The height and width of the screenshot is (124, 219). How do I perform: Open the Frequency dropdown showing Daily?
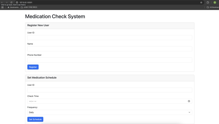click(110, 112)
